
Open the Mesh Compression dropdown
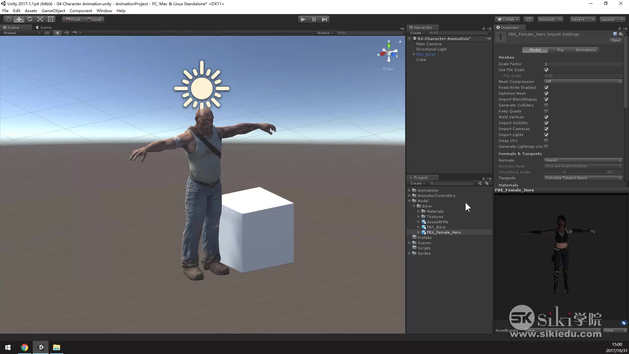click(x=583, y=81)
